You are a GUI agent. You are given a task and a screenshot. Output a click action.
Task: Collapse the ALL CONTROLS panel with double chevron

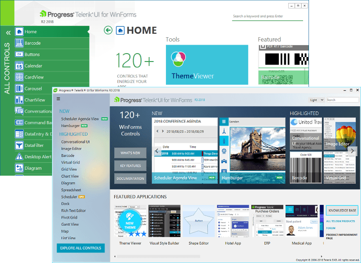[8, 33]
